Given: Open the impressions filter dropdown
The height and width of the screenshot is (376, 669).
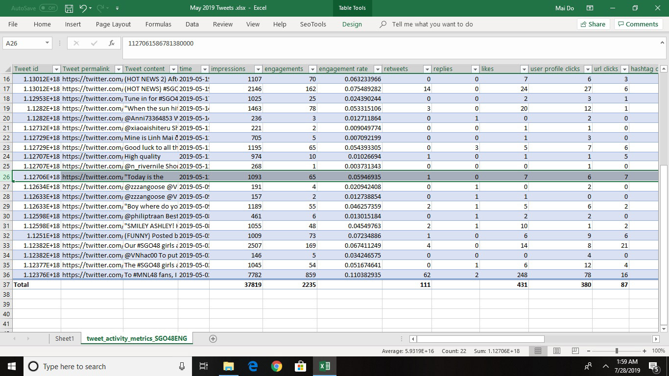Looking at the screenshot, I should pos(258,69).
